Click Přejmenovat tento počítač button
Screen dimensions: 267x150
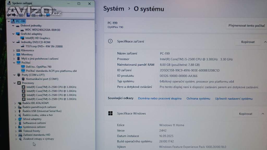246,26
